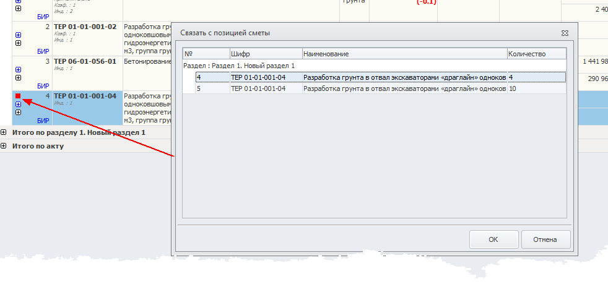Close the 'Связать с позицией сметы' dialog
This screenshot has width=608, height=284.
pos(565,32)
